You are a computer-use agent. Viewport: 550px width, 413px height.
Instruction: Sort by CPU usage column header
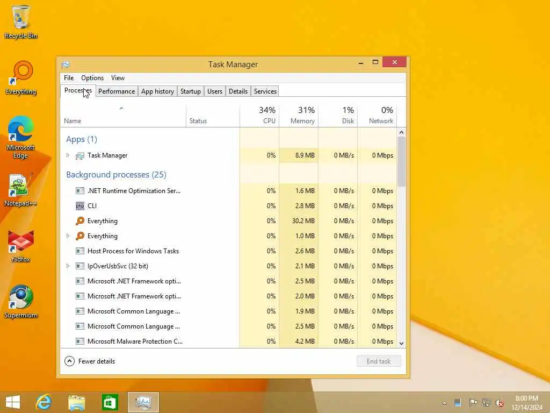coord(259,116)
